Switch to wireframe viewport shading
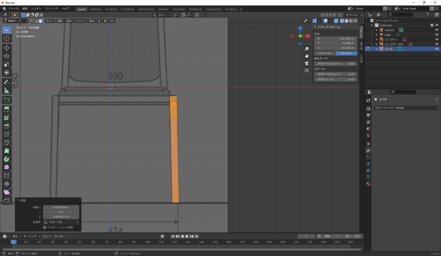Screen dimensions: 441x256 pos(342,21)
